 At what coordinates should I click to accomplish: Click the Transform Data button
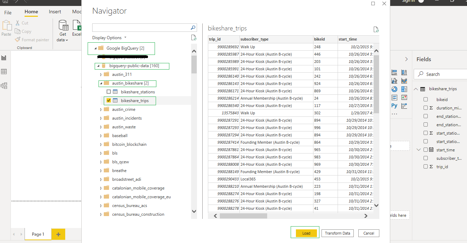[337, 233]
